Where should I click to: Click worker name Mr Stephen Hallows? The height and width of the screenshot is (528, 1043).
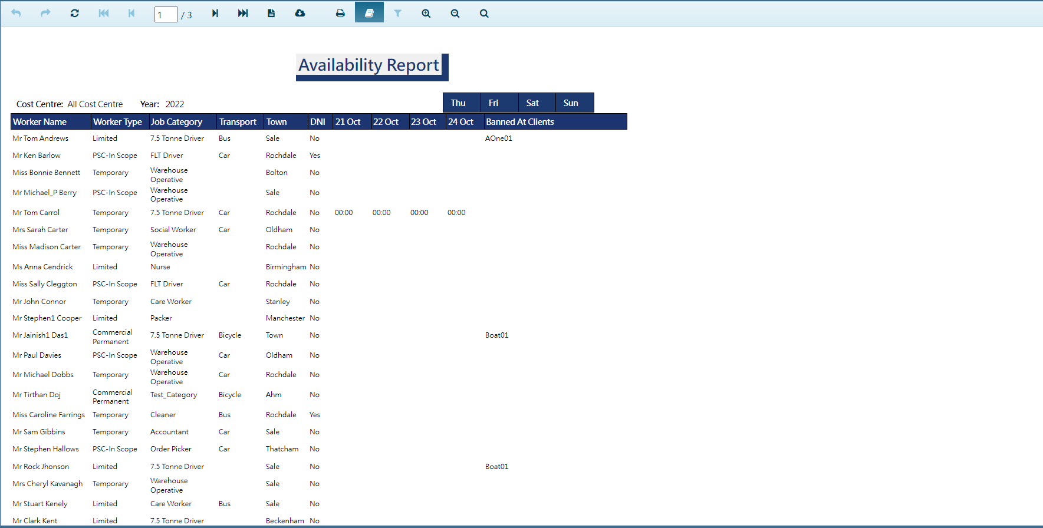click(x=46, y=449)
